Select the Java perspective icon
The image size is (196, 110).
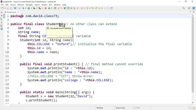[x=194, y=8]
